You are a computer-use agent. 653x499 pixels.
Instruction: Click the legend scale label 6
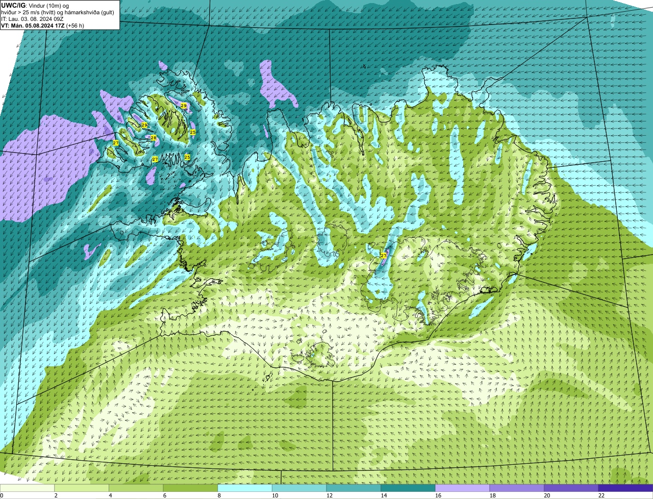tap(165, 495)
